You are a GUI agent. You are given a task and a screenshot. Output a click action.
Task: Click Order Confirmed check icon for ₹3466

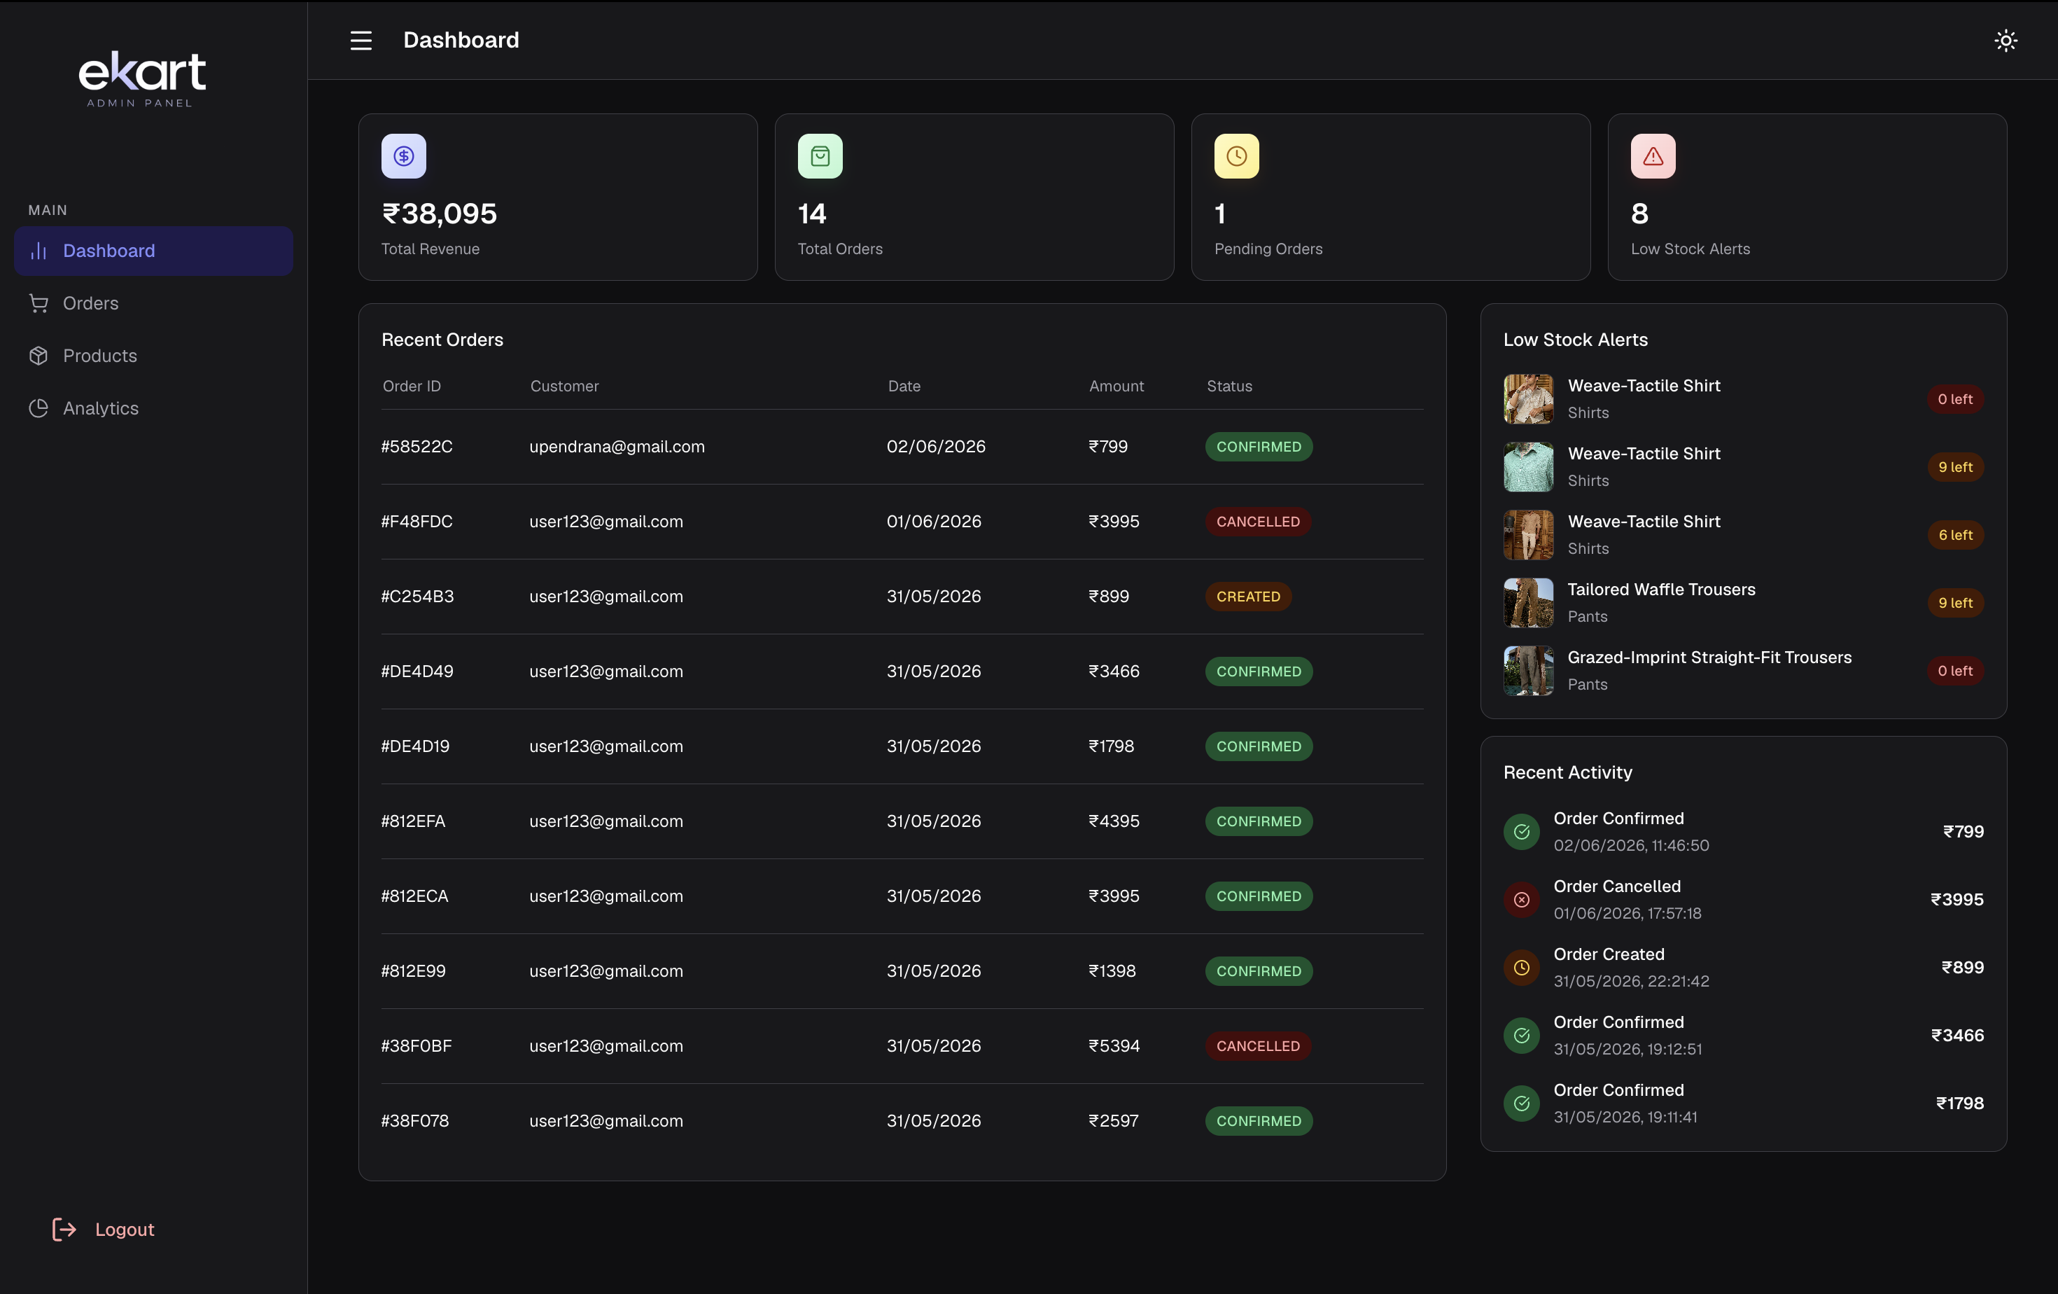[x=1521, y=1036]
